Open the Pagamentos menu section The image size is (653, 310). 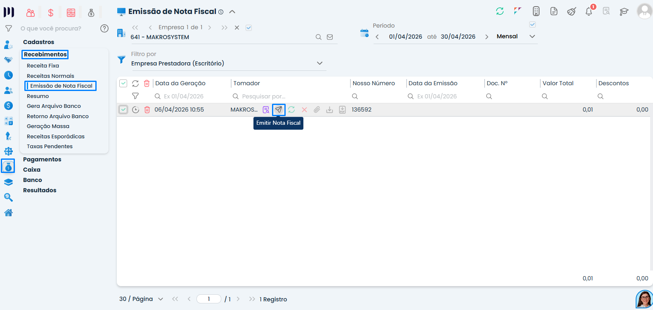(x=42, y=159)
